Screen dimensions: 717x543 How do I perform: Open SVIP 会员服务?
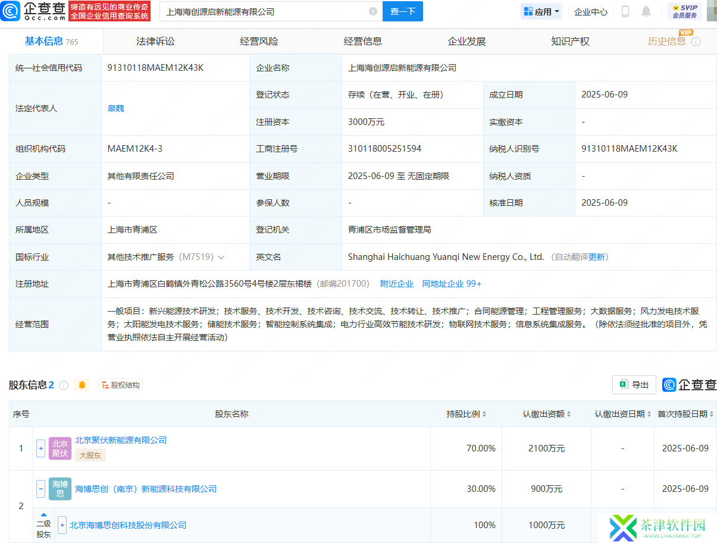pos(685,11)
